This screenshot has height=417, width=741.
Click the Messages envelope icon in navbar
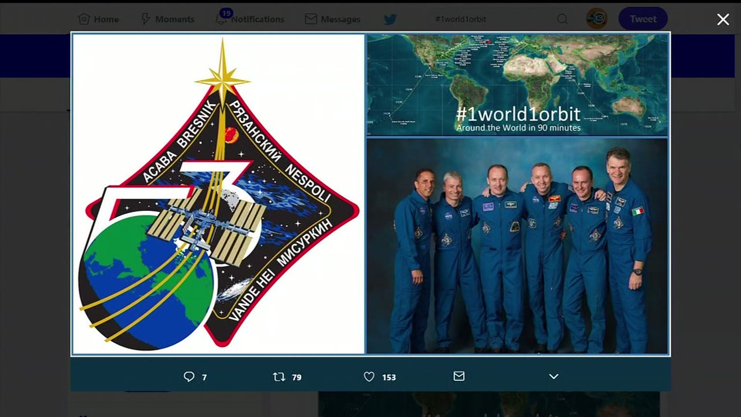click(311, 19)
